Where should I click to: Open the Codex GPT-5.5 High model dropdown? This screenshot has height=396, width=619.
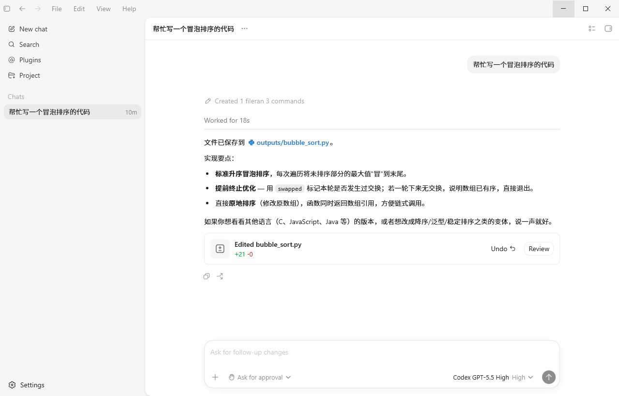pos(493,377)
